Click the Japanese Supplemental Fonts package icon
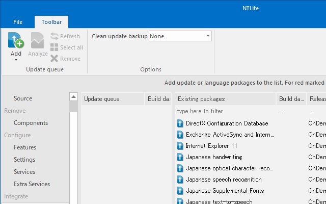 180,191
